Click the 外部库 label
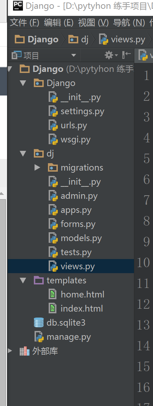153x406 pixels. click(x=45, y=351)
